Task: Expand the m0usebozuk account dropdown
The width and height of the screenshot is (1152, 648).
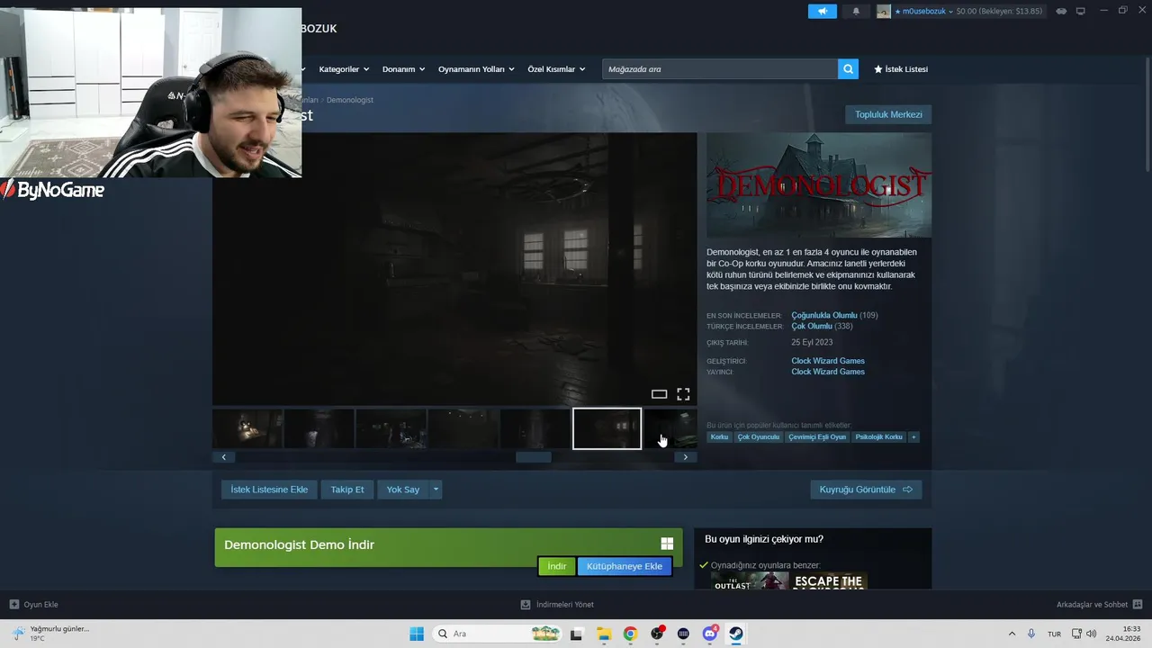Action: (950, 11)
